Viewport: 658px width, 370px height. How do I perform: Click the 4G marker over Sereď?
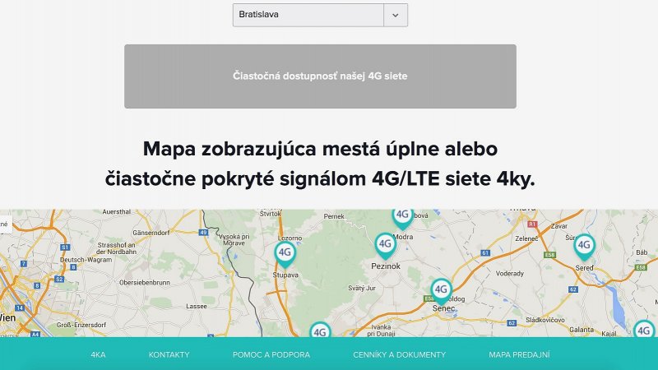point(584,245)
